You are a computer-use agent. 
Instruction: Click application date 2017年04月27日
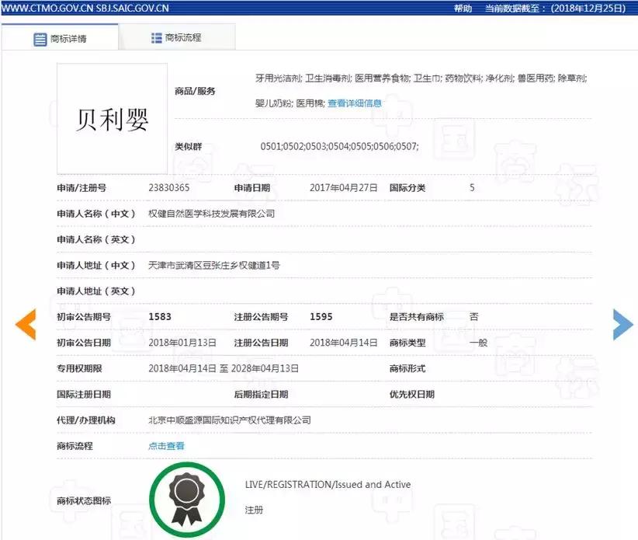tap(342, 187)
